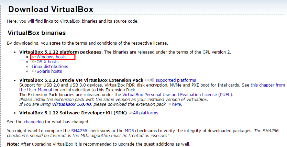Open the OS X hosts download link
The height and width of the screenshot is (147, 287).
[47, 61]
